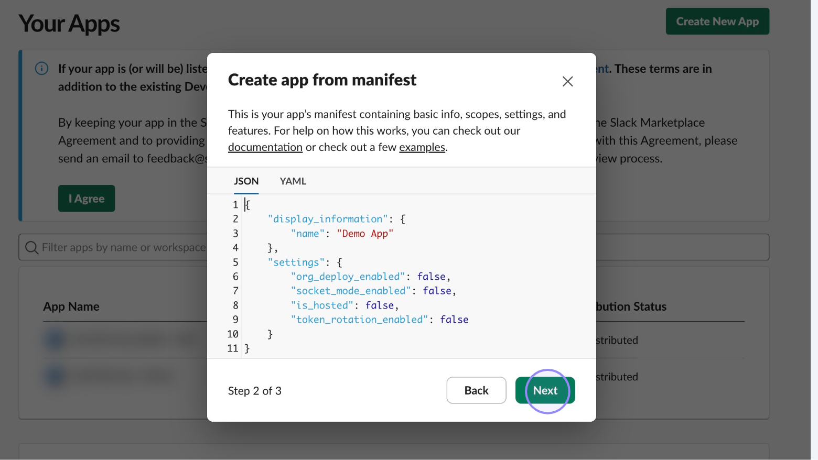Open the examples link
The width and height of the screenshot is (818, 460).
click(x=422, y=147)
